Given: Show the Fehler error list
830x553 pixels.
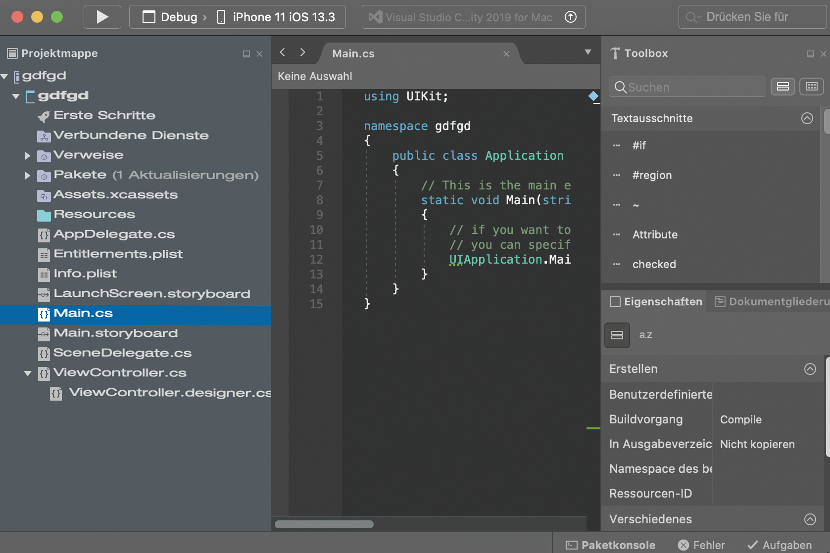Looking at the screenshot, I should pyautogui.click(x=701, y=545).
